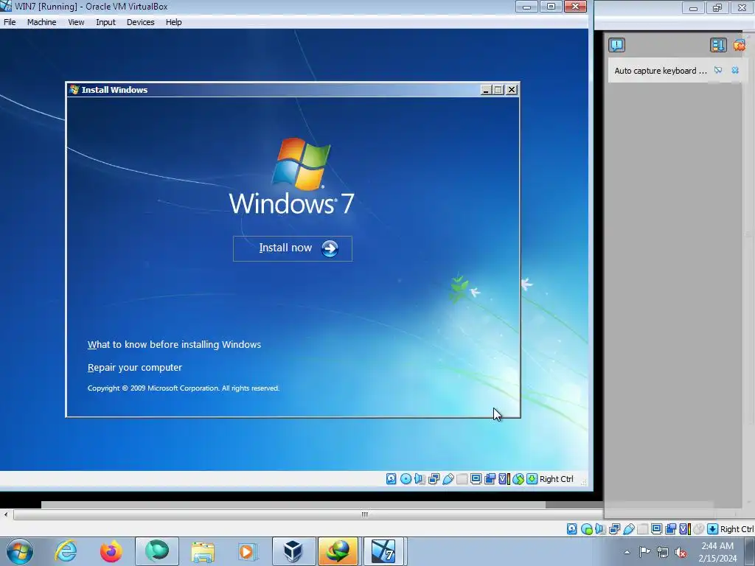Click audio indicator in WIN7 window status bar

point(420,479)
